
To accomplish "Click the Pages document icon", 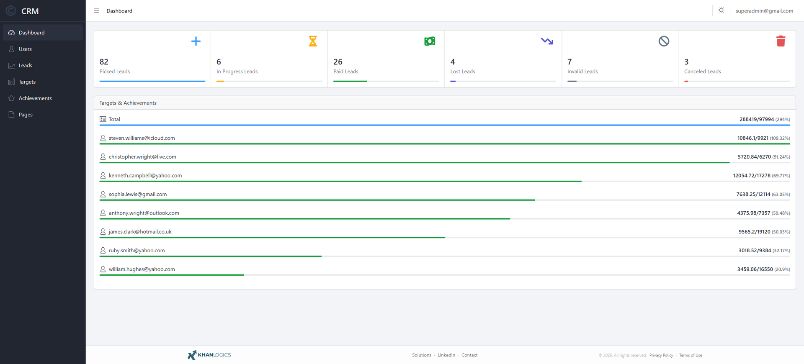I will pos(11,114).
